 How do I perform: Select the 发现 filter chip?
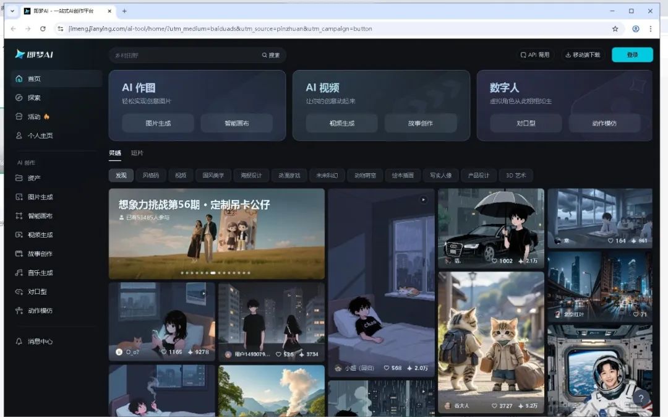pyautogui.click(x=121, y=175)
